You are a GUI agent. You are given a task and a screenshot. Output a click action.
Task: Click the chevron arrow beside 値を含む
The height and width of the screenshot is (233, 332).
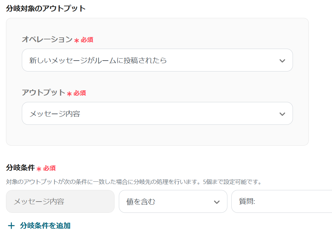tap(217, 202)
